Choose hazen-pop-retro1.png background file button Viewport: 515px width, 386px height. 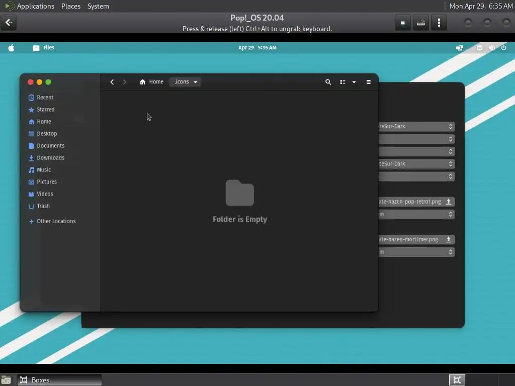(416, 202)
